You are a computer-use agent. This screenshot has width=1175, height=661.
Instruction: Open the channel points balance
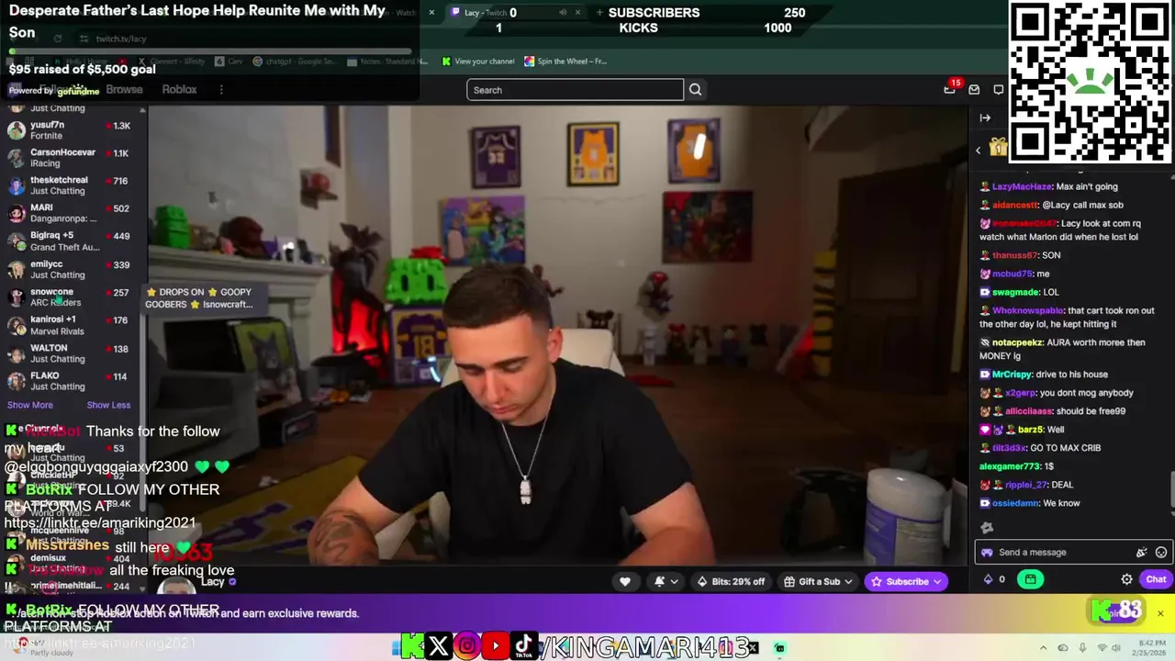click(x=994, y=579)
